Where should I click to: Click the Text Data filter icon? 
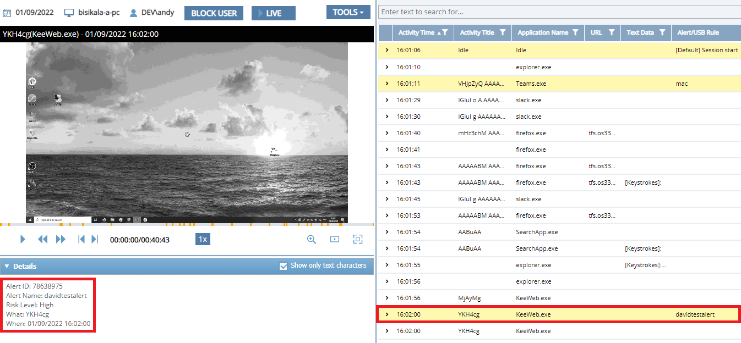click(662, 33)
